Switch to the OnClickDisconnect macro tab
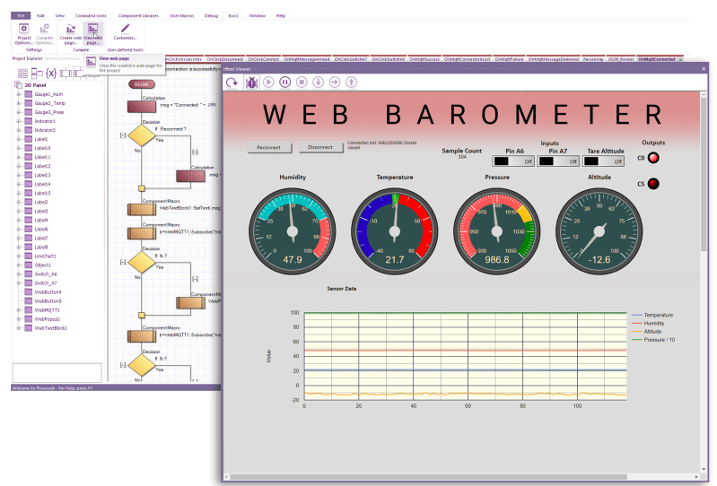 pyautogui.click(x=224, y=59)
